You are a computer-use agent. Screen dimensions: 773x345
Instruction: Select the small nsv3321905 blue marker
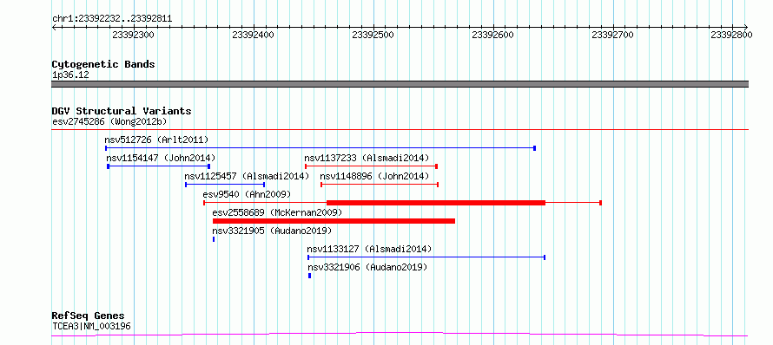click(x=214, y=239)
